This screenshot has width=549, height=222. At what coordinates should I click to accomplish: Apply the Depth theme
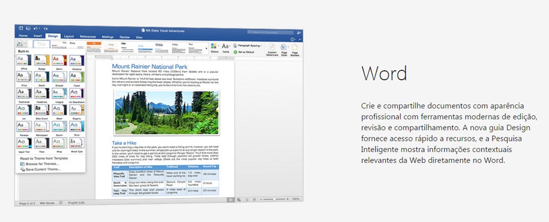[41, 77]
